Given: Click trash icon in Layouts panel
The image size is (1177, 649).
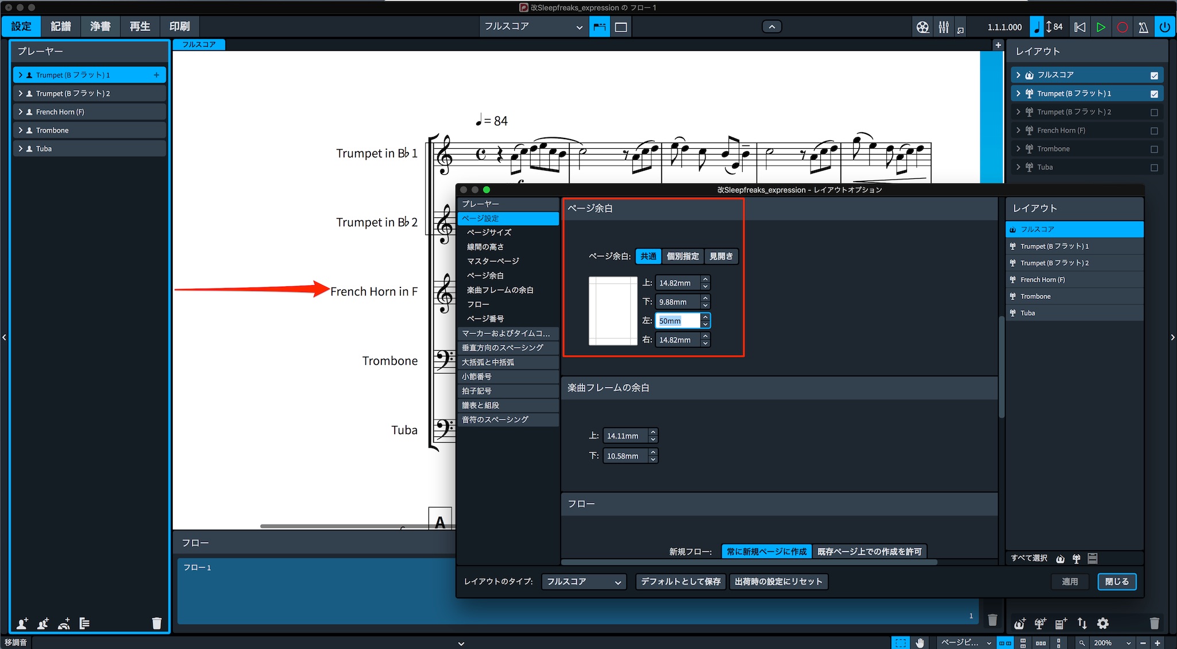Looking at the screenshot, I should click(x=1155, y=623).
